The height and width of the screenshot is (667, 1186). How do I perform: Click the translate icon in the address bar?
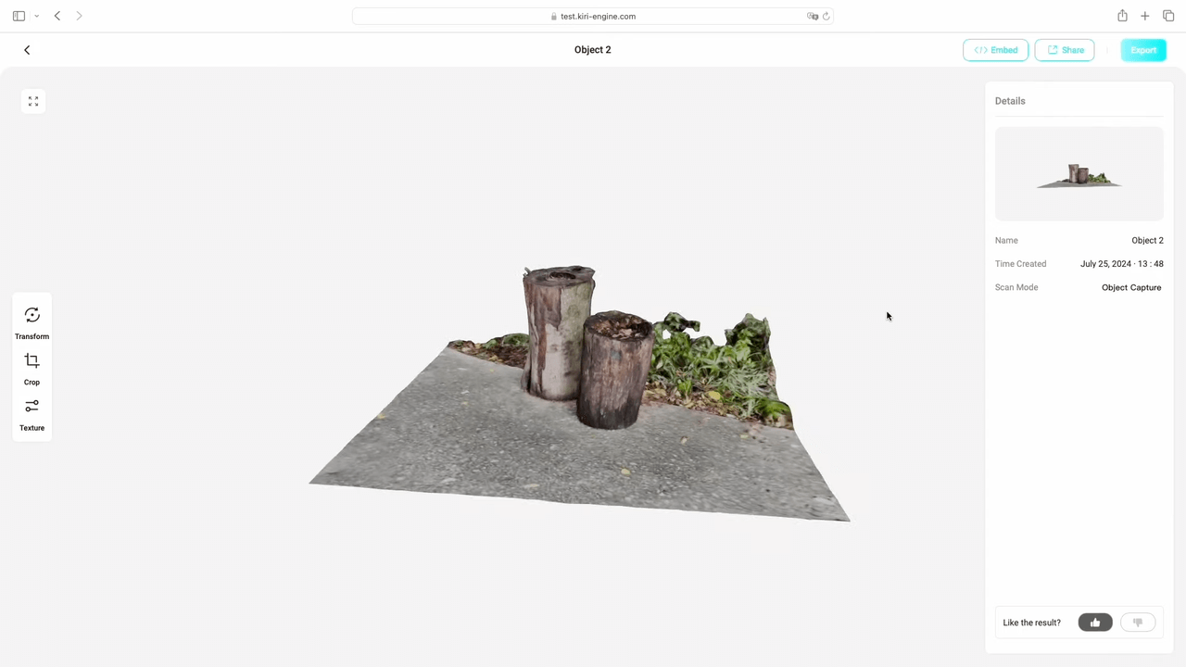coord(812,16)
